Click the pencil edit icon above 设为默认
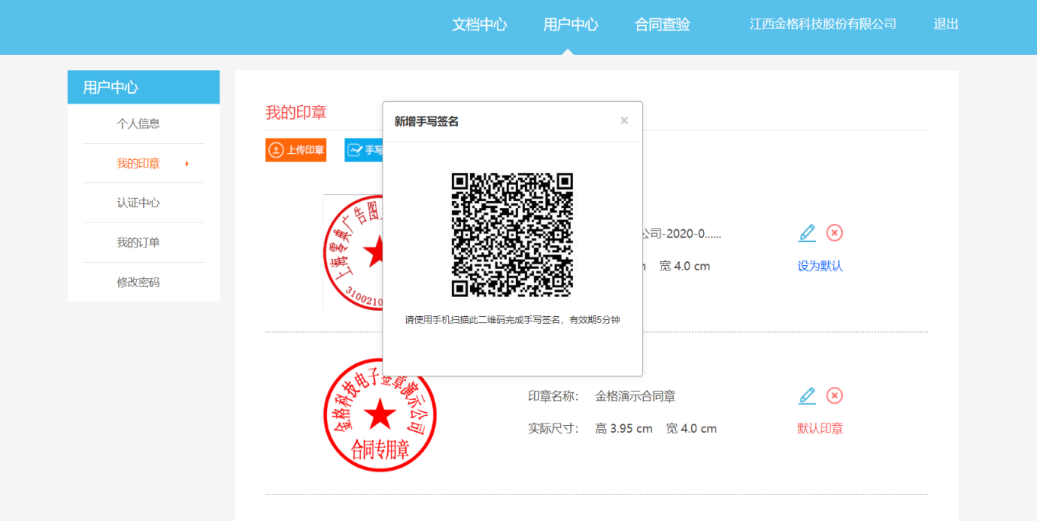Screen dimensions: 1037x521 807,233
